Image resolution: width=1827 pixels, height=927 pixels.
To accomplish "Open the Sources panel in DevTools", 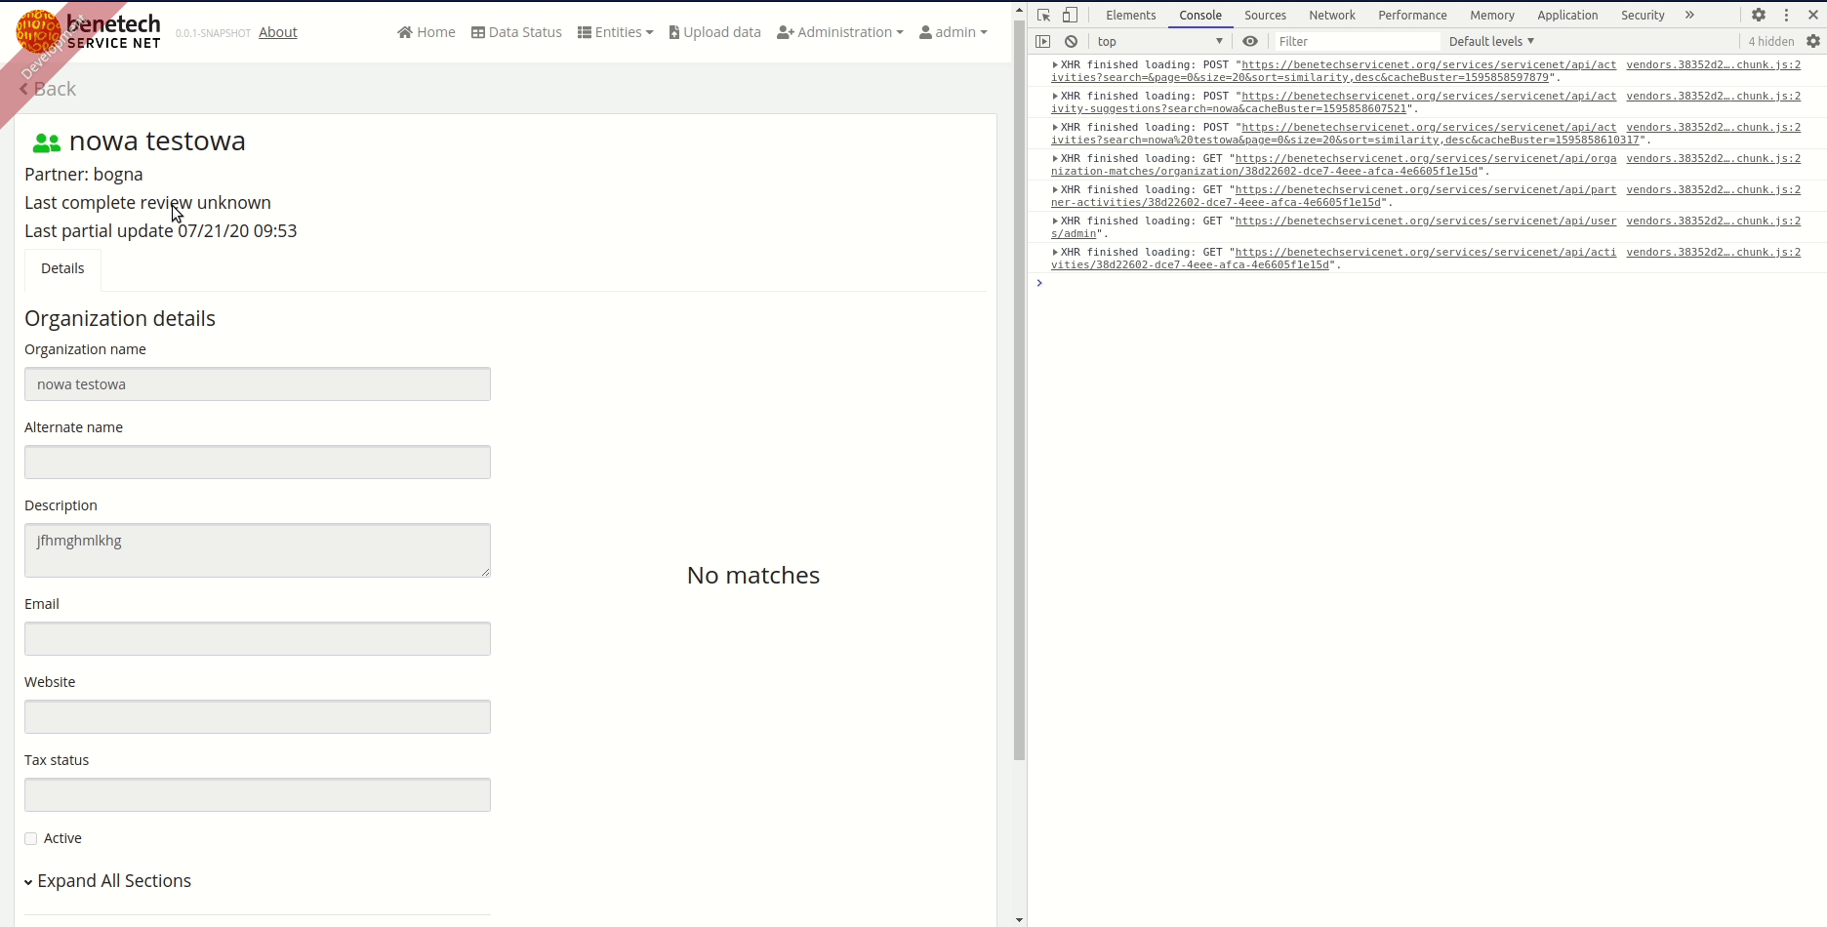I will click(1265, 15).
